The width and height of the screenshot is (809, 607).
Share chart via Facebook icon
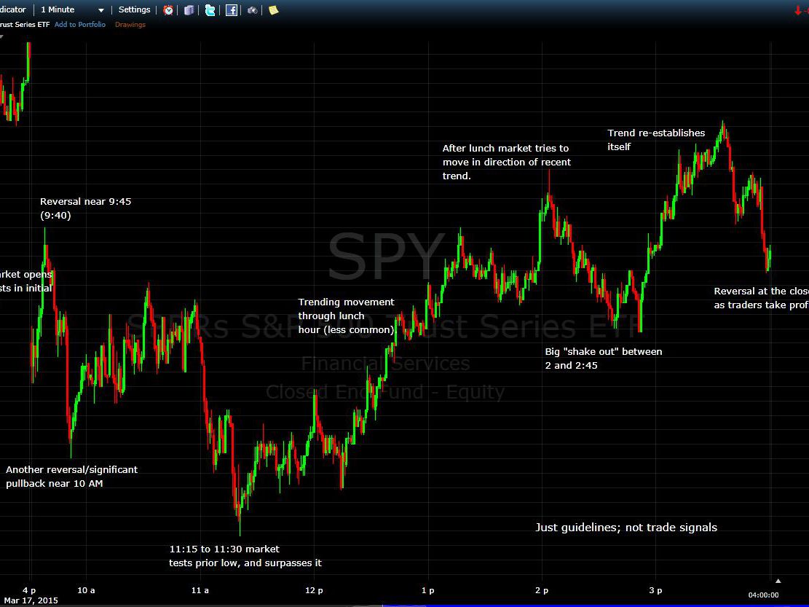[x=232, y=9]
